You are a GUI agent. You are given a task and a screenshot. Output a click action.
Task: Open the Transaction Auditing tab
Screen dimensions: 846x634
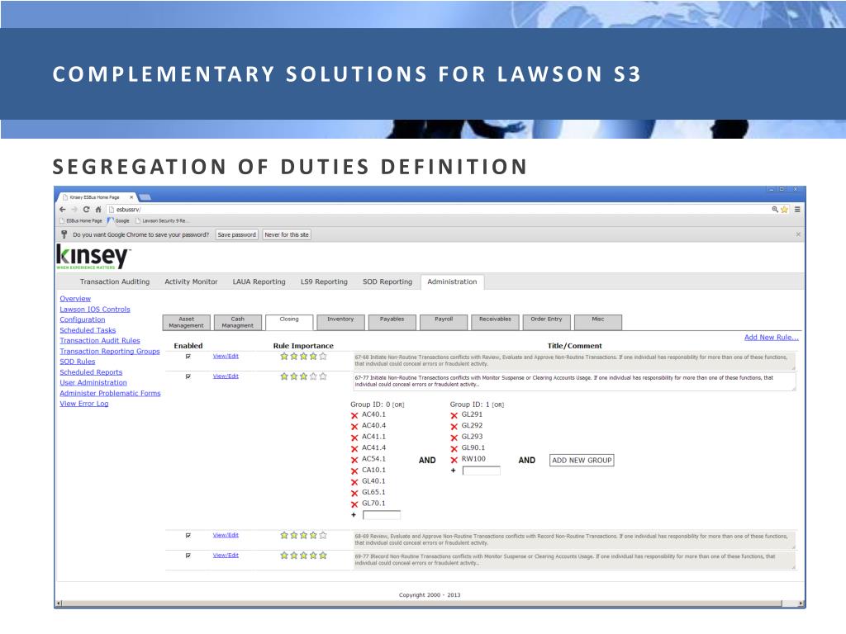coord(115,282)
